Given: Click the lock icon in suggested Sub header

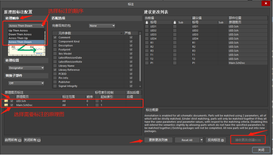Looking at the screenshot, I should 175,22.
